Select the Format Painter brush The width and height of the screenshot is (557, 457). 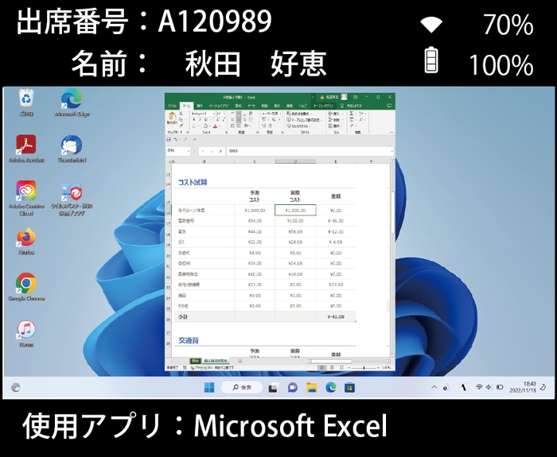pyautogui.click(x=181, y=126)
